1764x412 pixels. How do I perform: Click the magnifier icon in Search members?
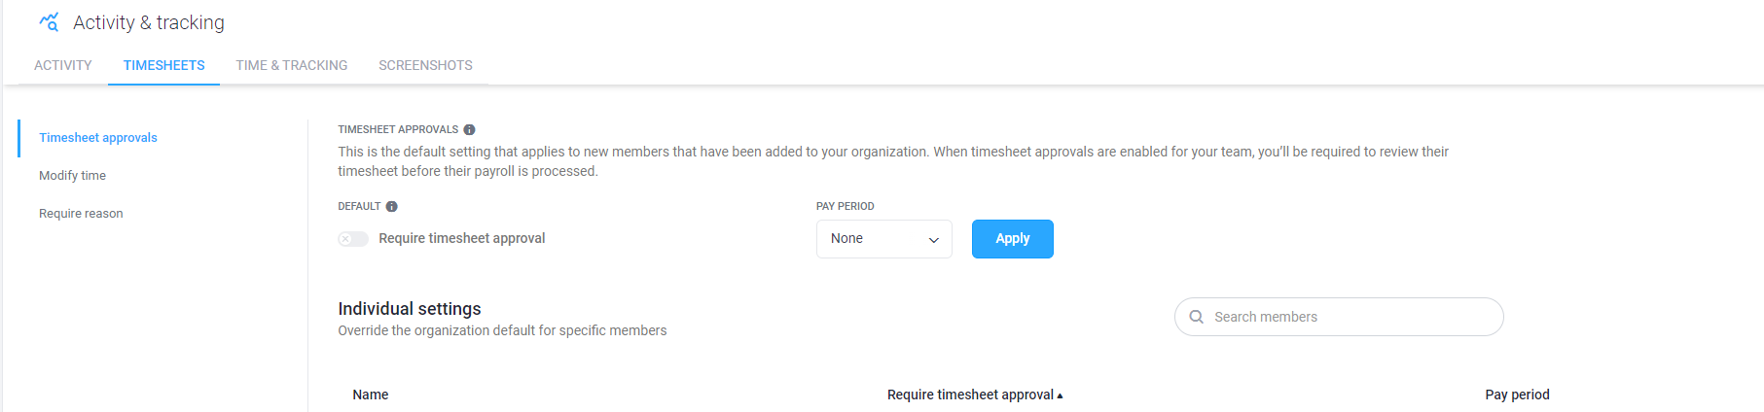click(x=1197, y=317)
